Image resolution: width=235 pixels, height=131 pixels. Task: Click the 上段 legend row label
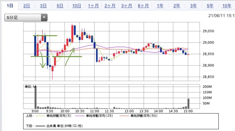pyautogui.click(x=29, y=116)
